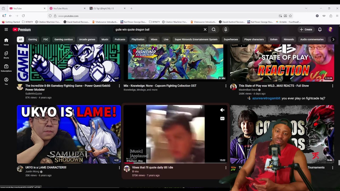340x191 pixels.
Task: Open the lil vira channel avatar
Action: [x=127, y=169]
